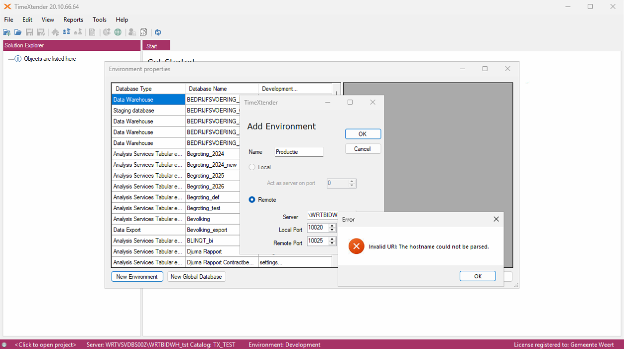
Task: Click the Bevolking_export cell
Action: coord(212,230)
